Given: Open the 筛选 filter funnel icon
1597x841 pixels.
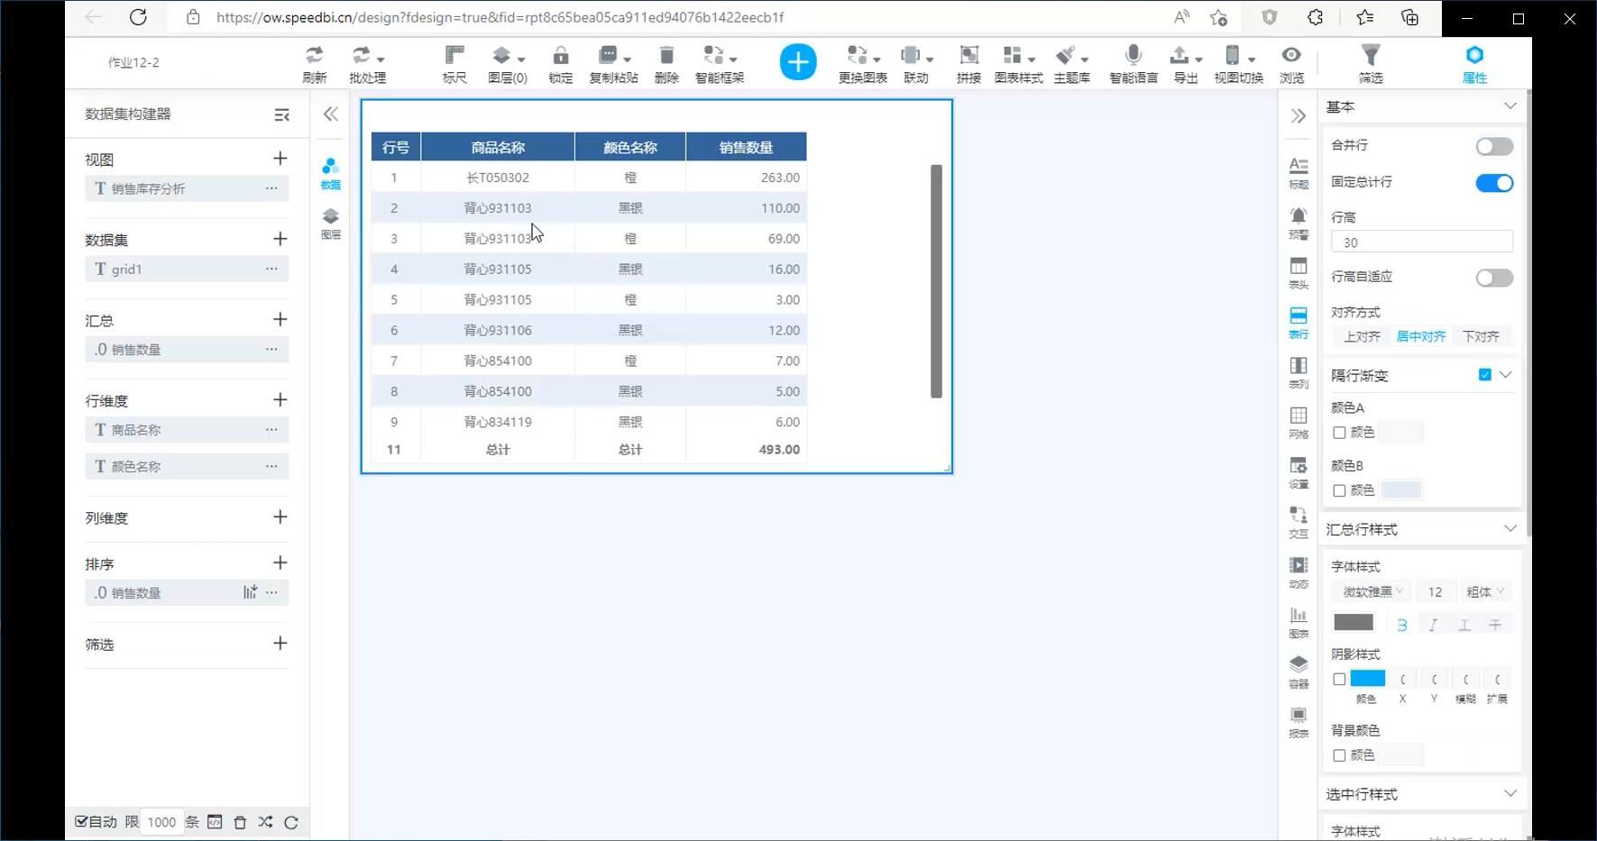Looking at the screenshot, I should pyautogui.click(x=1370, y=56).
